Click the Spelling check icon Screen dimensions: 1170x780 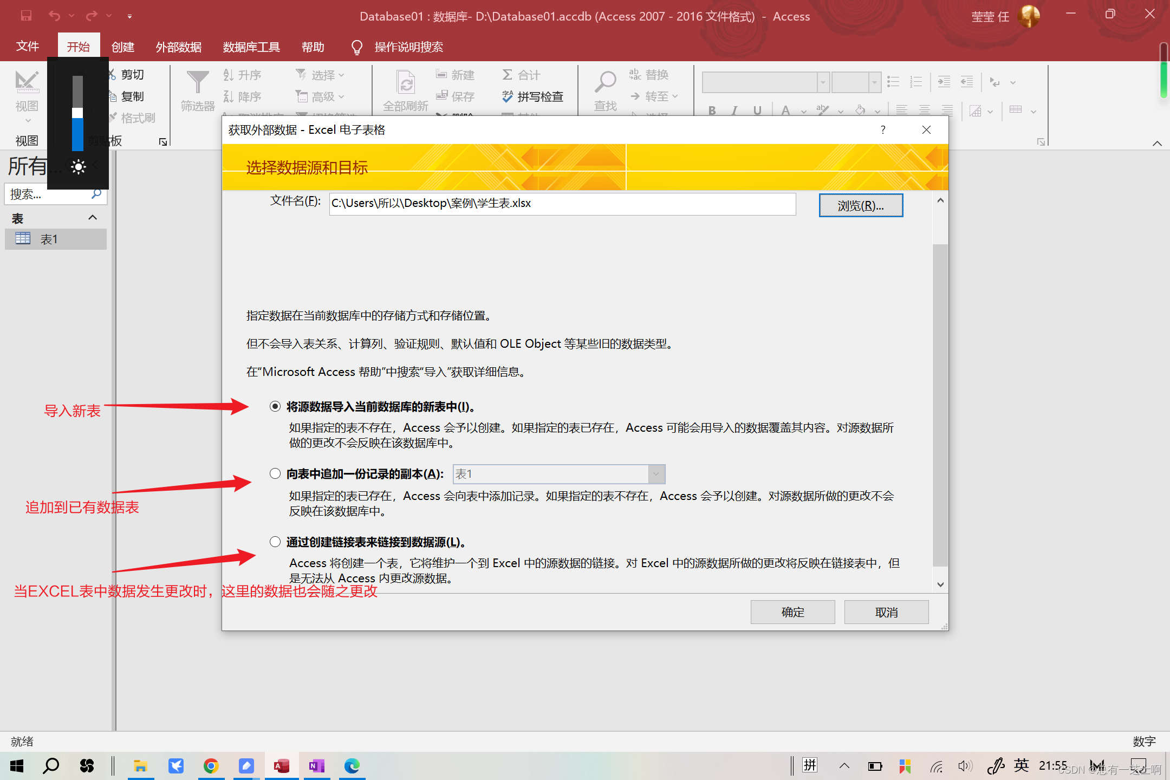pos(507,96)
